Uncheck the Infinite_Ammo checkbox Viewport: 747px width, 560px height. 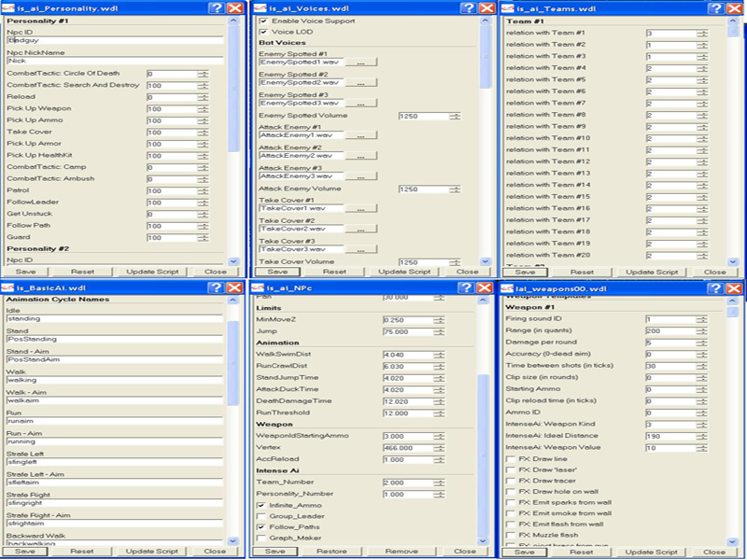[x=262, y=504]
